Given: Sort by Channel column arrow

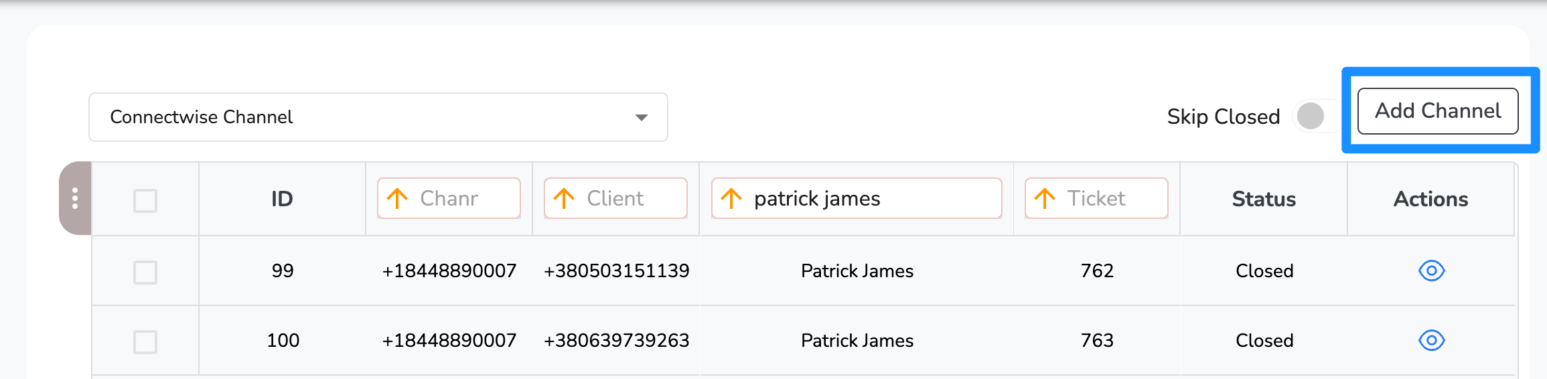Looking at the screenshot, I should click(x=397, y=198).
